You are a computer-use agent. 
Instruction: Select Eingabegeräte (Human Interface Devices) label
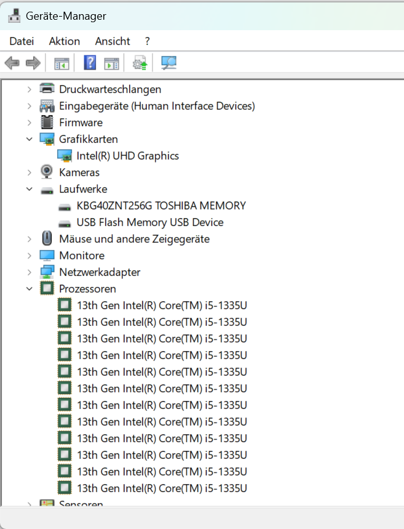(157, 106)
